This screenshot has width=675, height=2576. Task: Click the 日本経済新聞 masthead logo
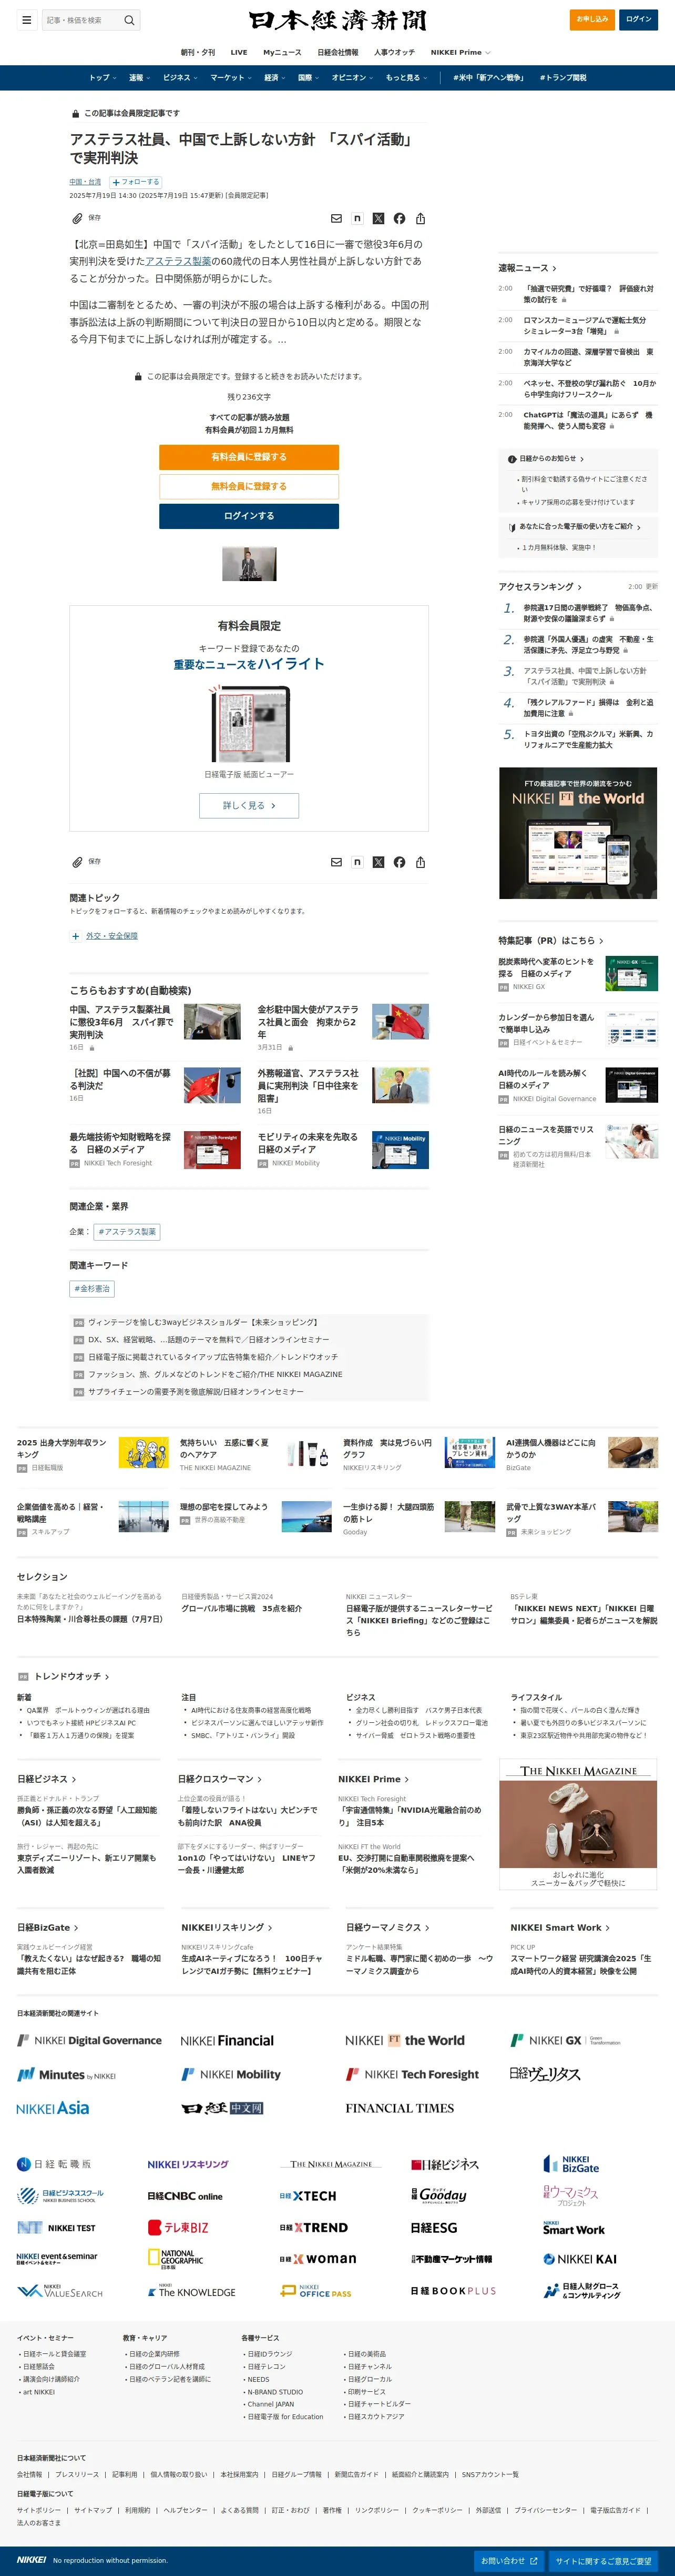337,20
